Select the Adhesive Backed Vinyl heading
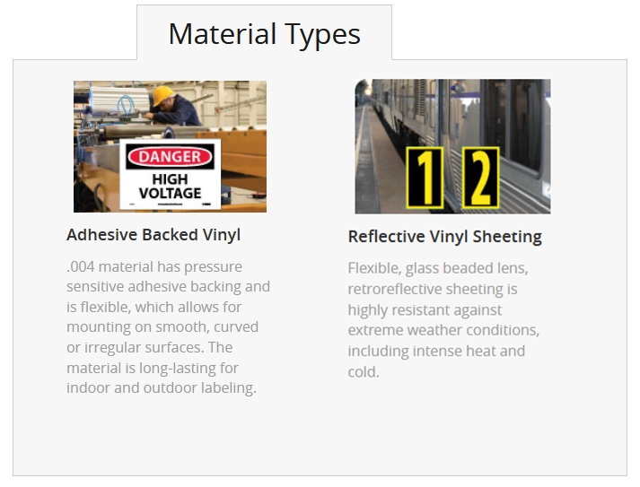 [x=153, y=235]
